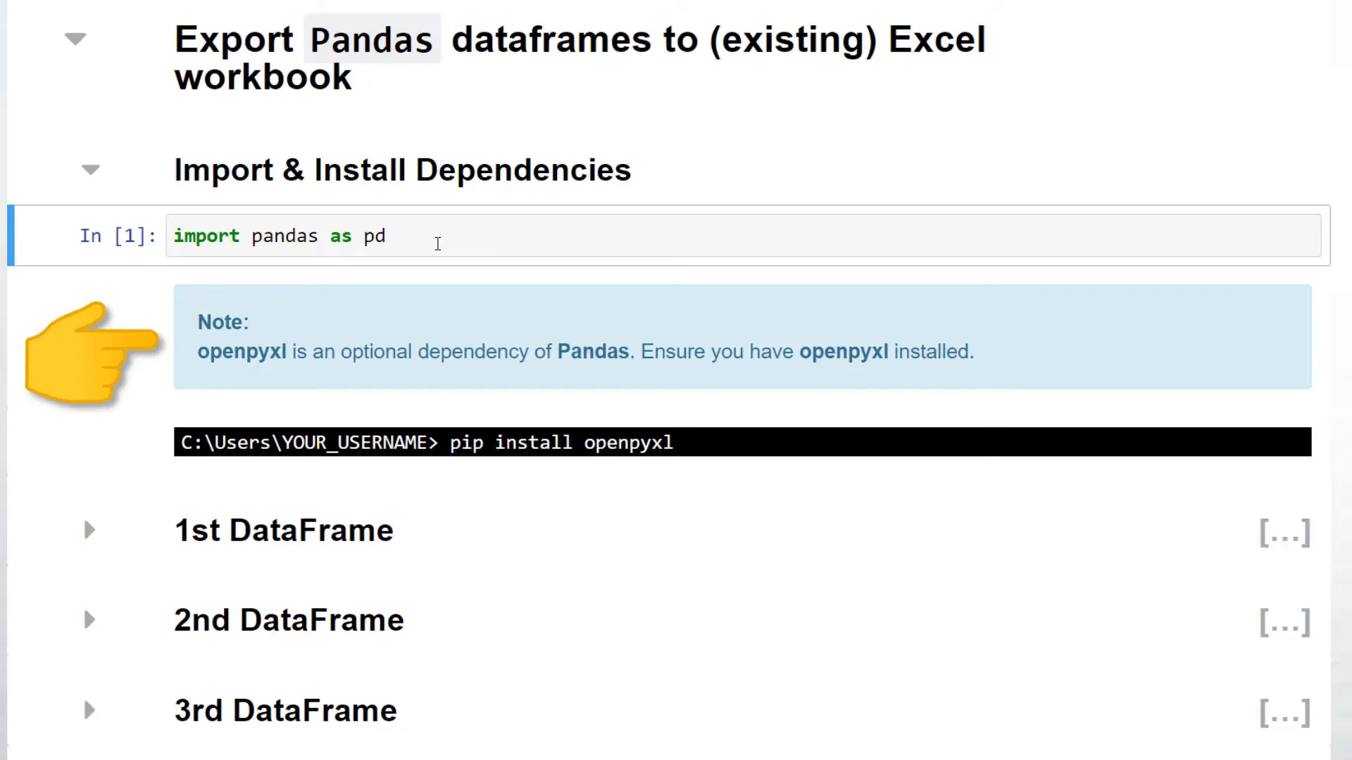This screenshot has height=760, width=1352.
Task: Open collapsed output of 3rd DataFrame
Action: pos(1284,713)
